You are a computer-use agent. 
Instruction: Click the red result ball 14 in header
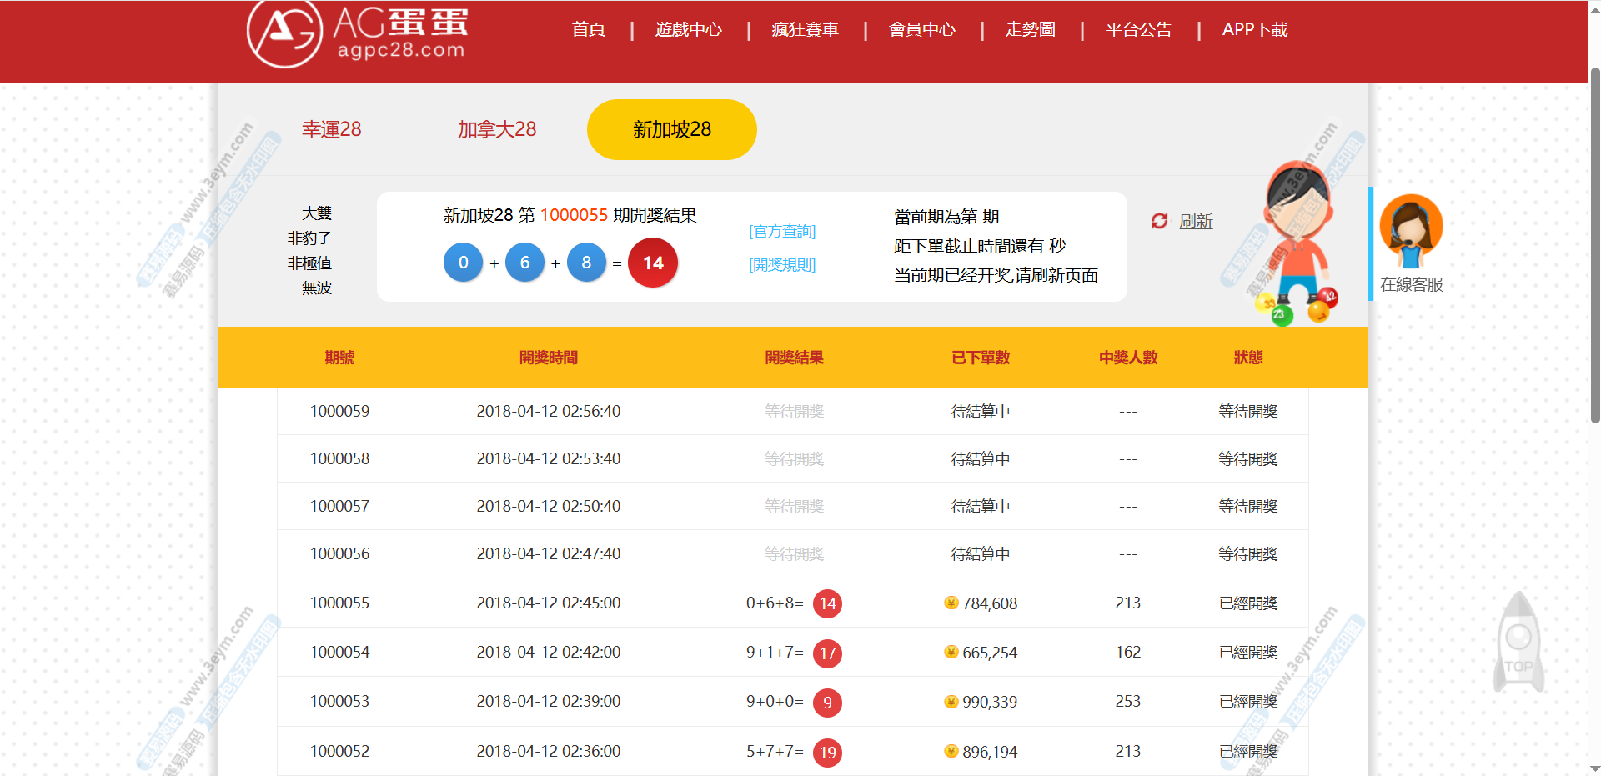(x=653, y=263)
